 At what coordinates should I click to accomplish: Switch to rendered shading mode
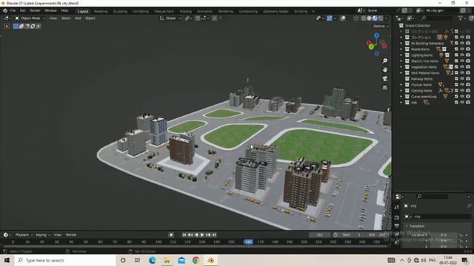381,18
